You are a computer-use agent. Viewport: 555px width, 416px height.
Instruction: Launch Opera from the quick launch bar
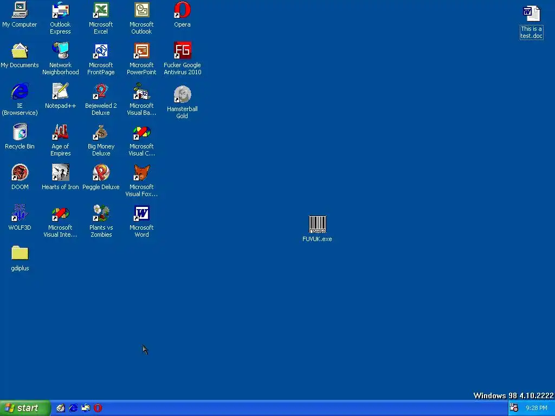tap(98, 408)
